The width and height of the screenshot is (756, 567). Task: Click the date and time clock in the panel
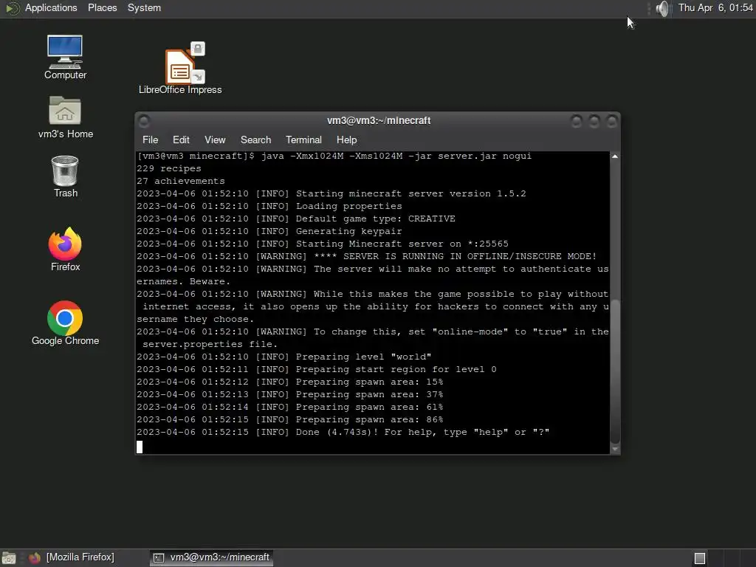click(715, 7)
